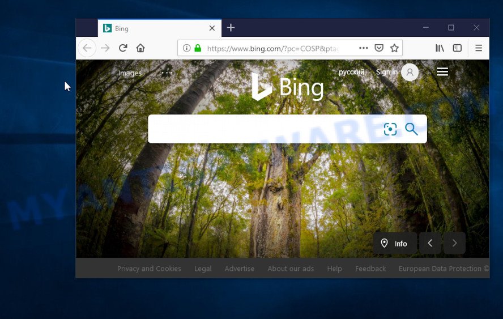Screen dimensions: 503x319
Task: Open Privacy and Cookies link
Action: [149, 269]
